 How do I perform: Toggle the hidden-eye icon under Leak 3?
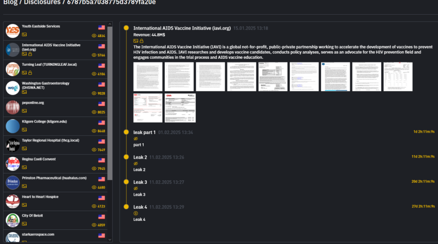[x=136, y=188]
